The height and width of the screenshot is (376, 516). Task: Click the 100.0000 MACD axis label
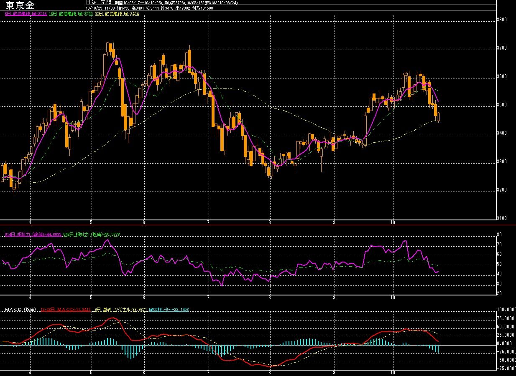(506, 310)
